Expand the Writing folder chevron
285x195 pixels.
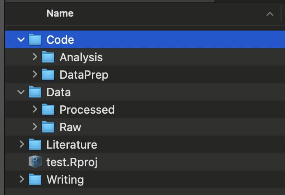[x=21, y=179]
